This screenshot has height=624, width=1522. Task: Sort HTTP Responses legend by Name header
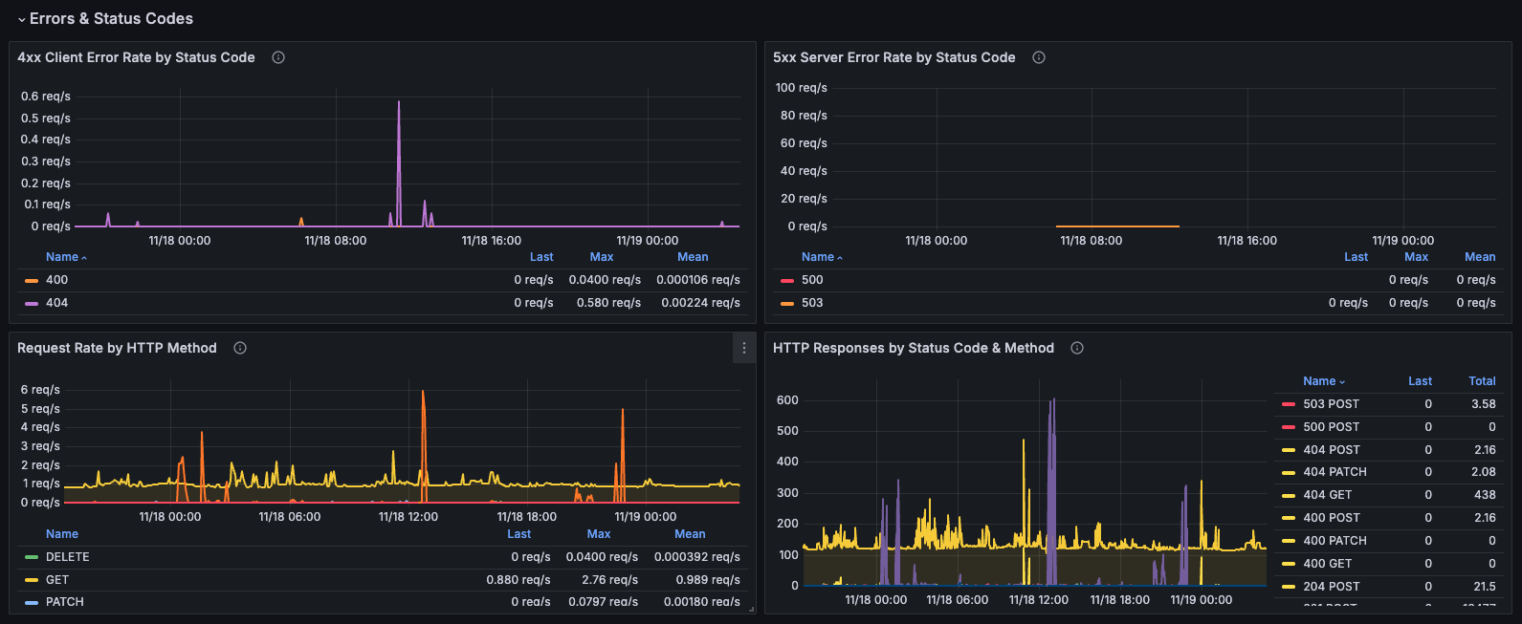point(1319,381)
